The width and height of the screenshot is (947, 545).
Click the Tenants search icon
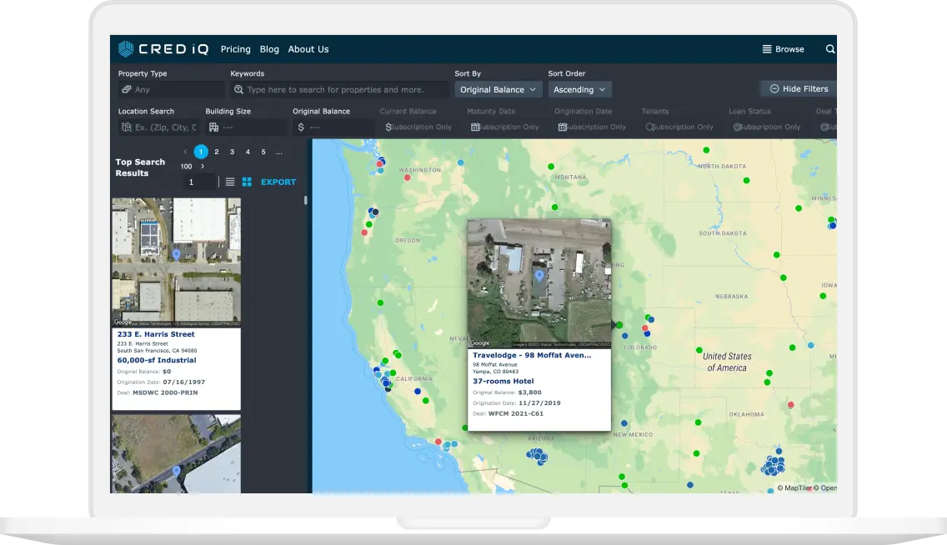click(x=650, y=127)
